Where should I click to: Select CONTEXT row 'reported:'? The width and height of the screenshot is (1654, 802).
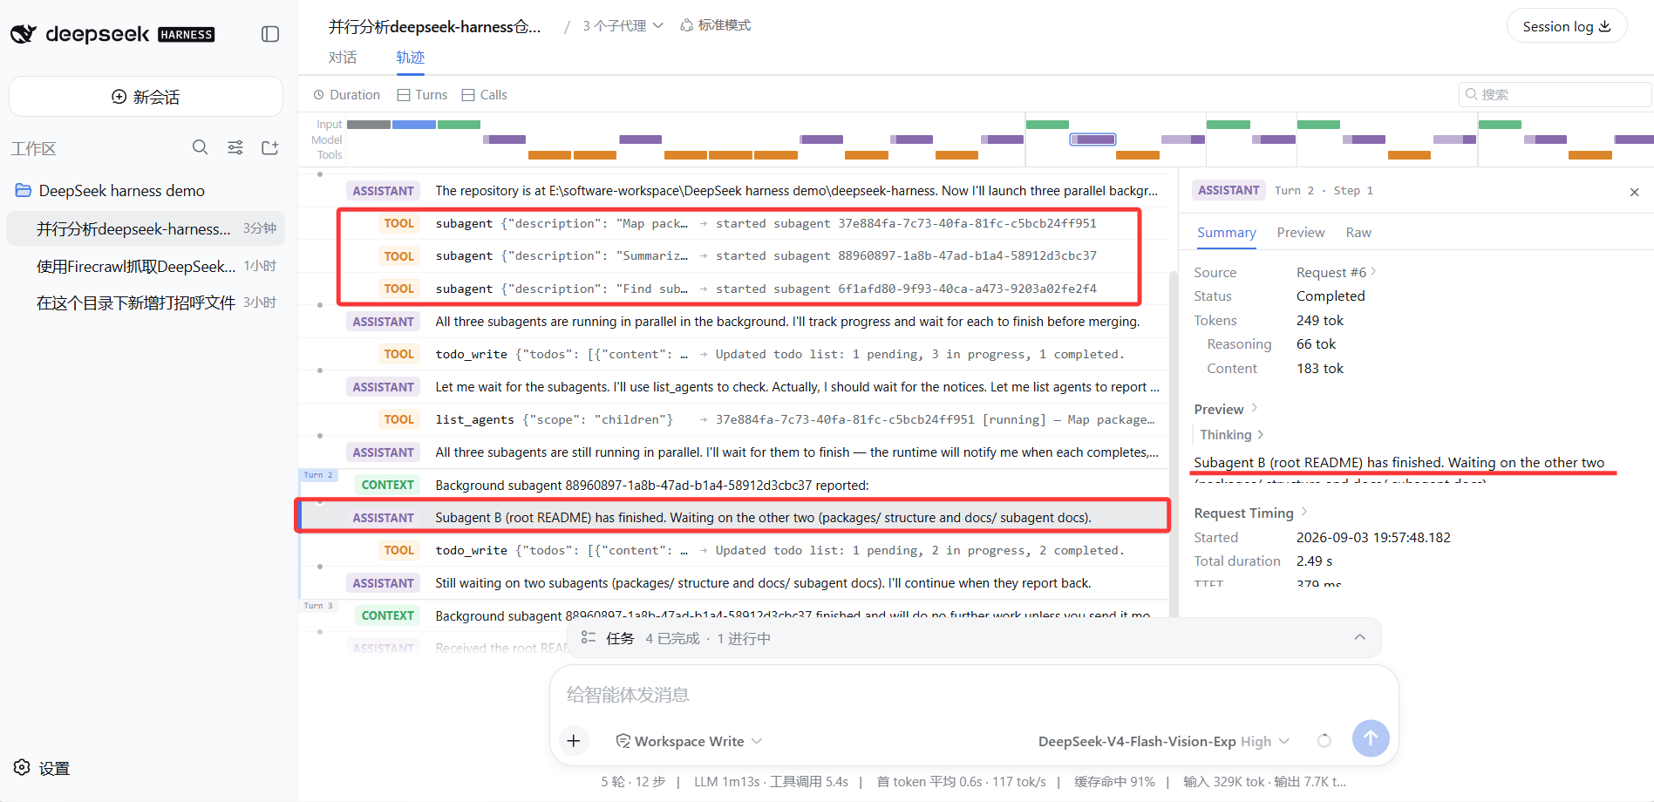tap(733, 485)
